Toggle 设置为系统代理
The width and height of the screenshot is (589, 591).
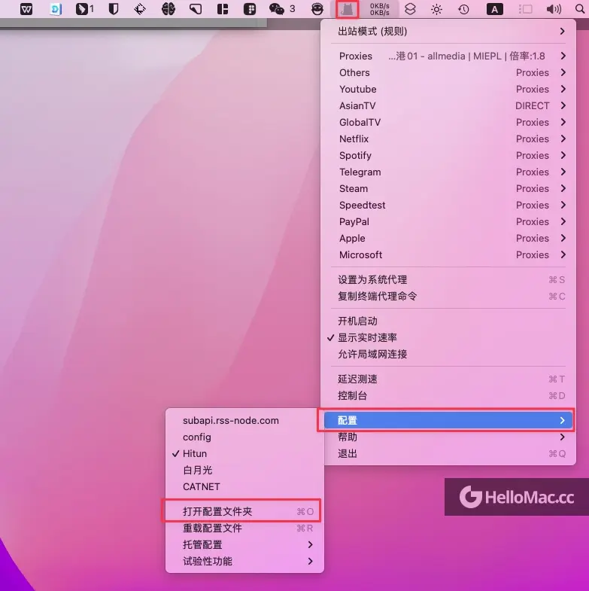448,279
